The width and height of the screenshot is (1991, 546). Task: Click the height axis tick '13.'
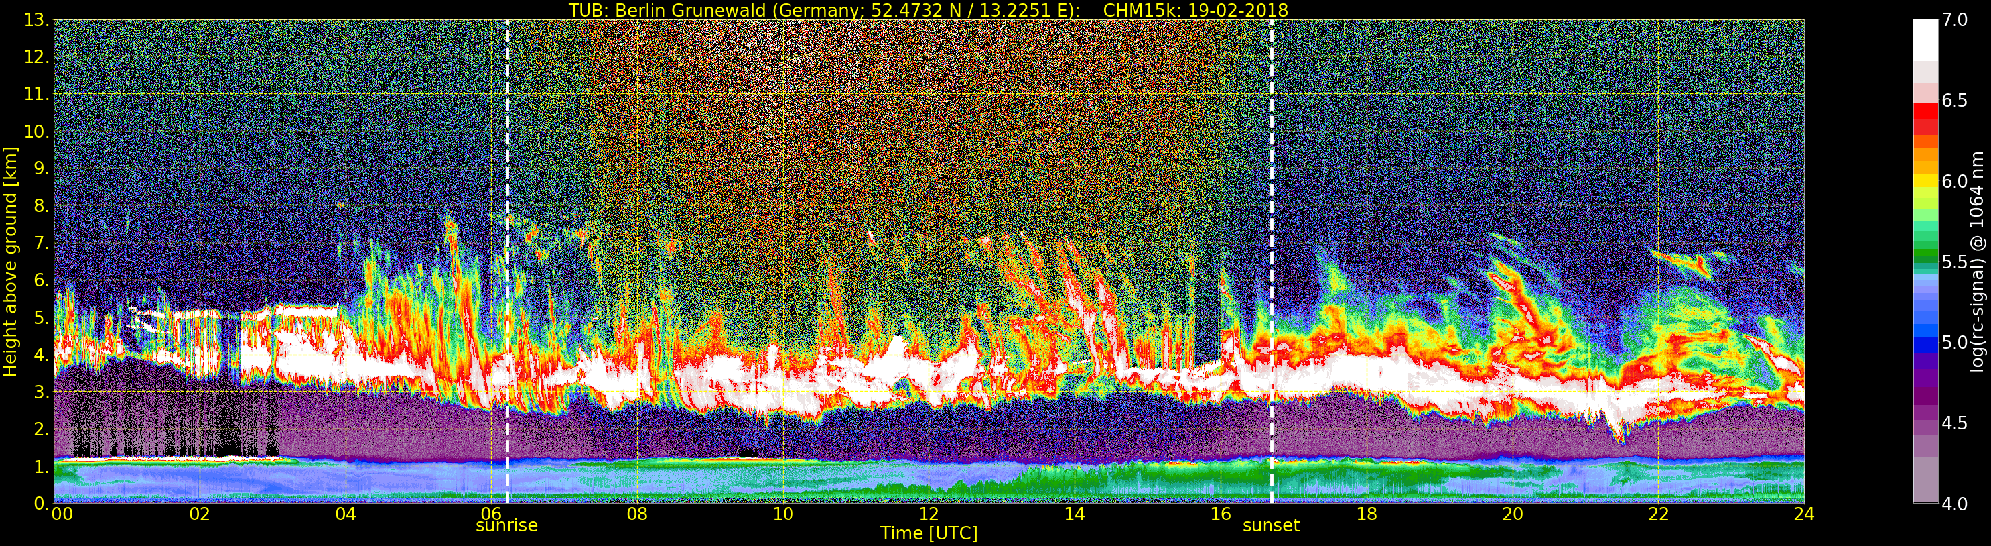tap(36, 20)
